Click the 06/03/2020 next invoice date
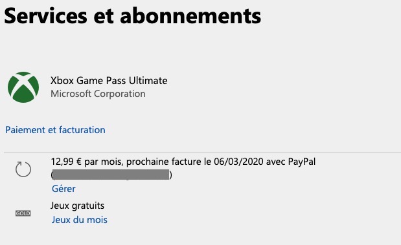The height and width of the screenshot is (245, 401). (x=238, y=162)
